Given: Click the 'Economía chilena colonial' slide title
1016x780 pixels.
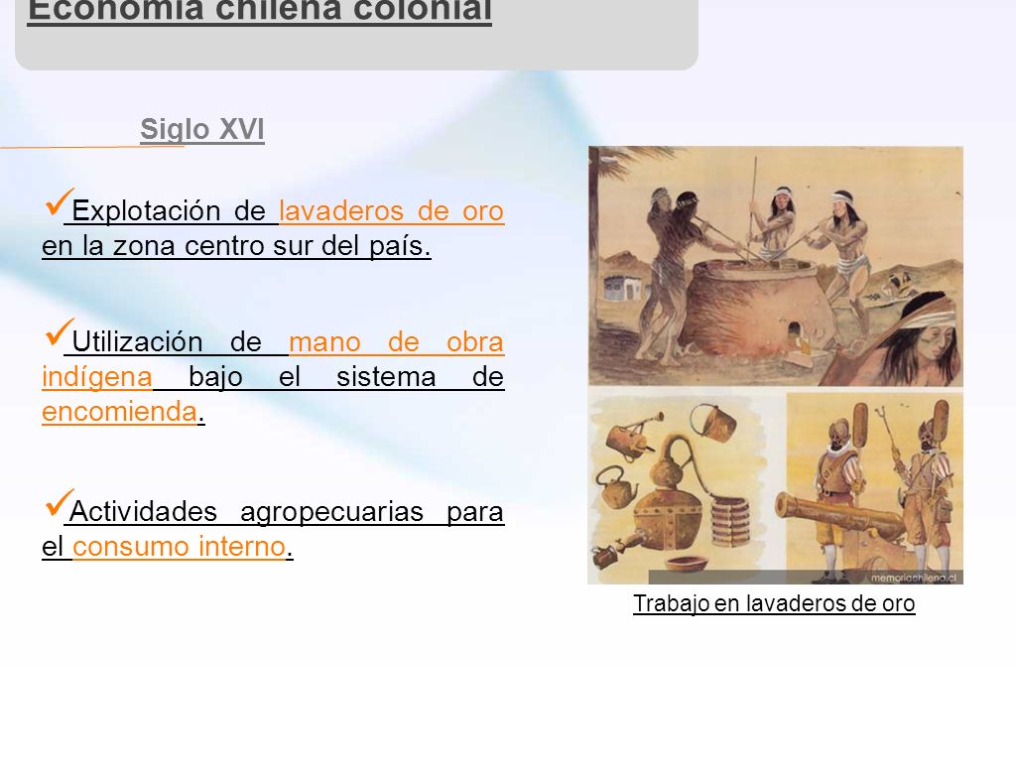Looking at the screenshot, I should [x=259, y=11].
